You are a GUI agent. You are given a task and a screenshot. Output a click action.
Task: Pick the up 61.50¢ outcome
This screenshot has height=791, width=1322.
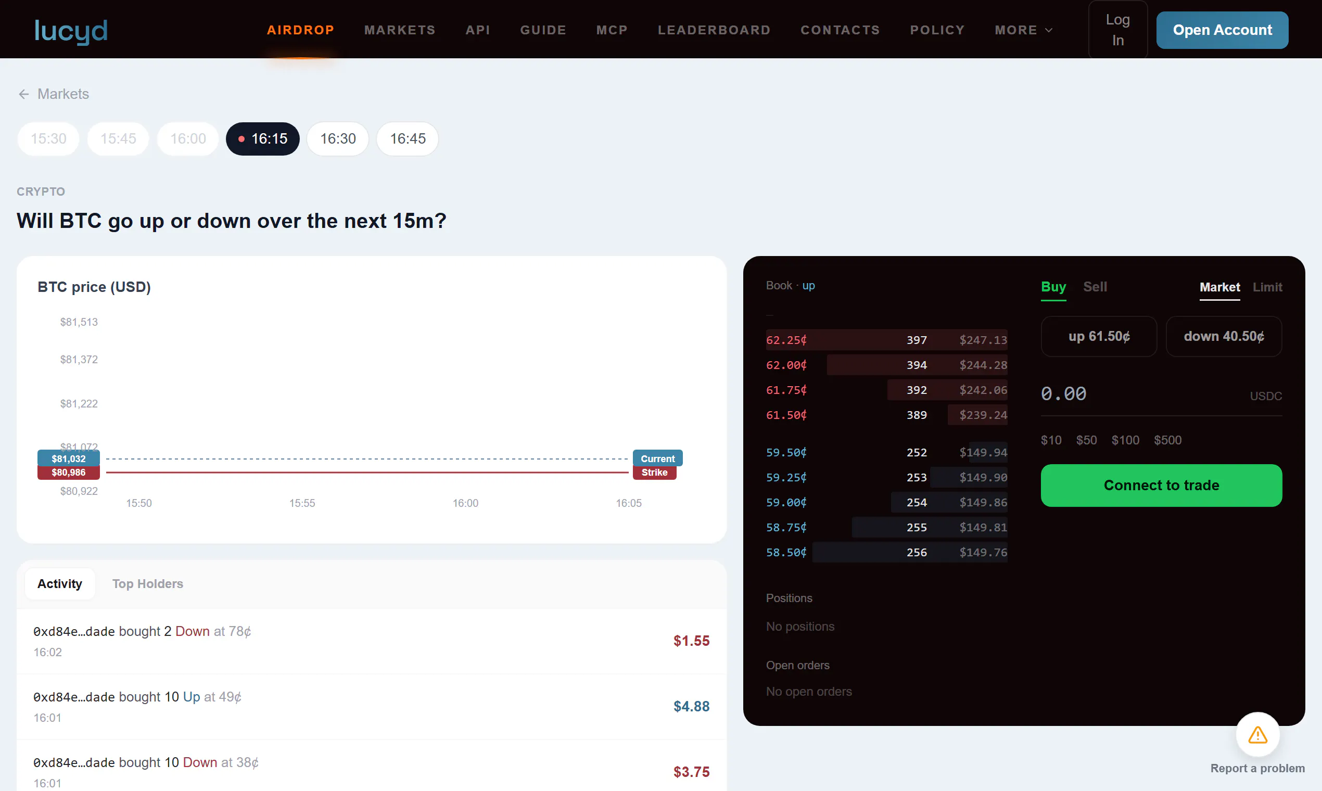[1099, 336]
